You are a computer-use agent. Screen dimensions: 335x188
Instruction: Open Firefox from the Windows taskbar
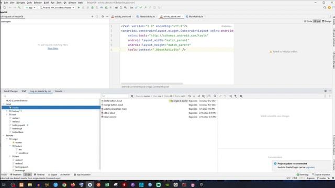73,185
